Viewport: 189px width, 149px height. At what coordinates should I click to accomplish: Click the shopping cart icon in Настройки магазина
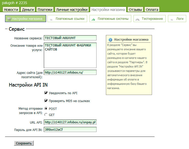pos(9,19)
